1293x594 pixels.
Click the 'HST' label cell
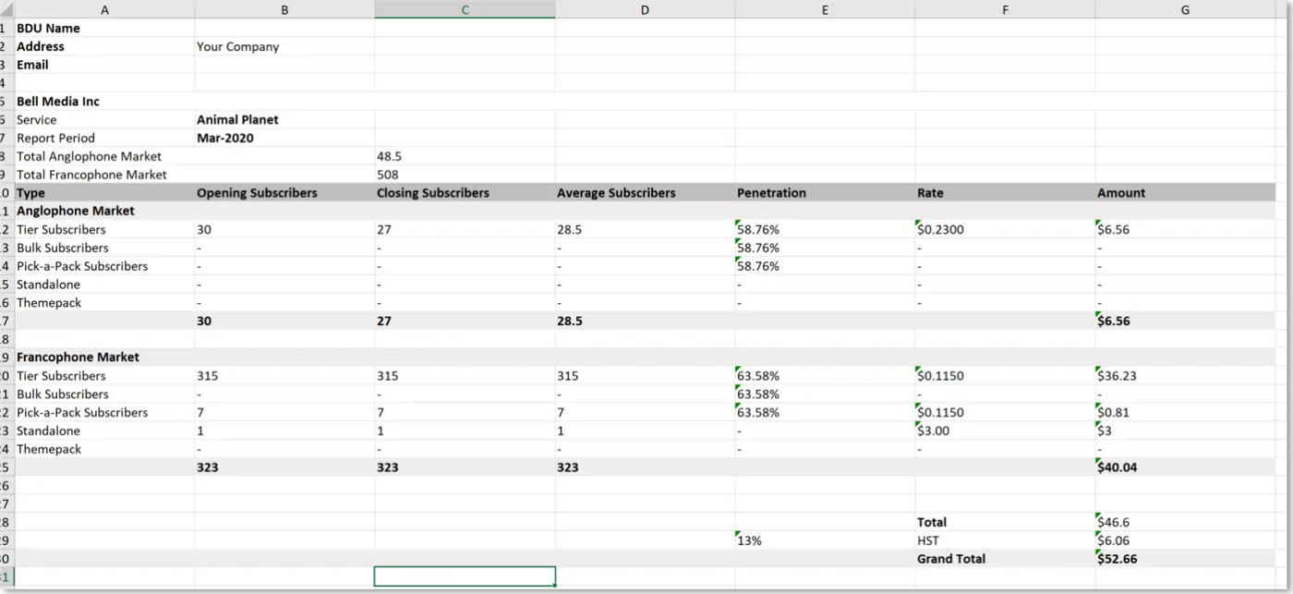coord(1005,540)
